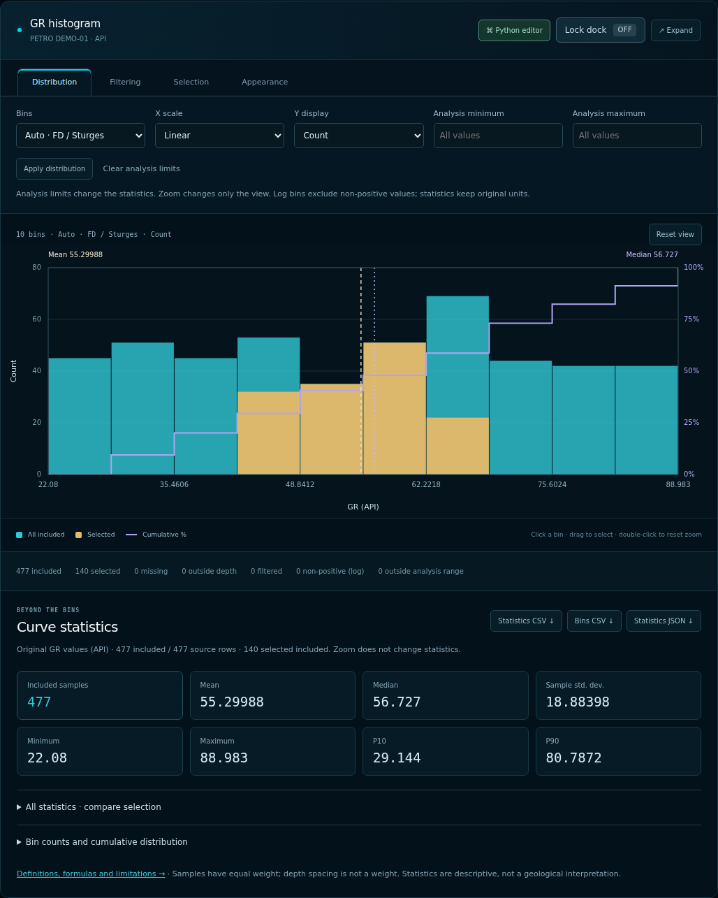This screenshot has height=898, width=718.
Task: Open the Y display dropdown
Action: pyautogui.click(x=359, y=136)
